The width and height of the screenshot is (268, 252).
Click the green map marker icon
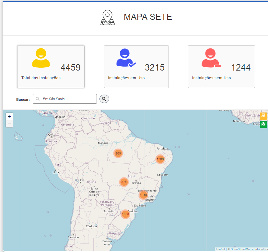coord(263,124)
